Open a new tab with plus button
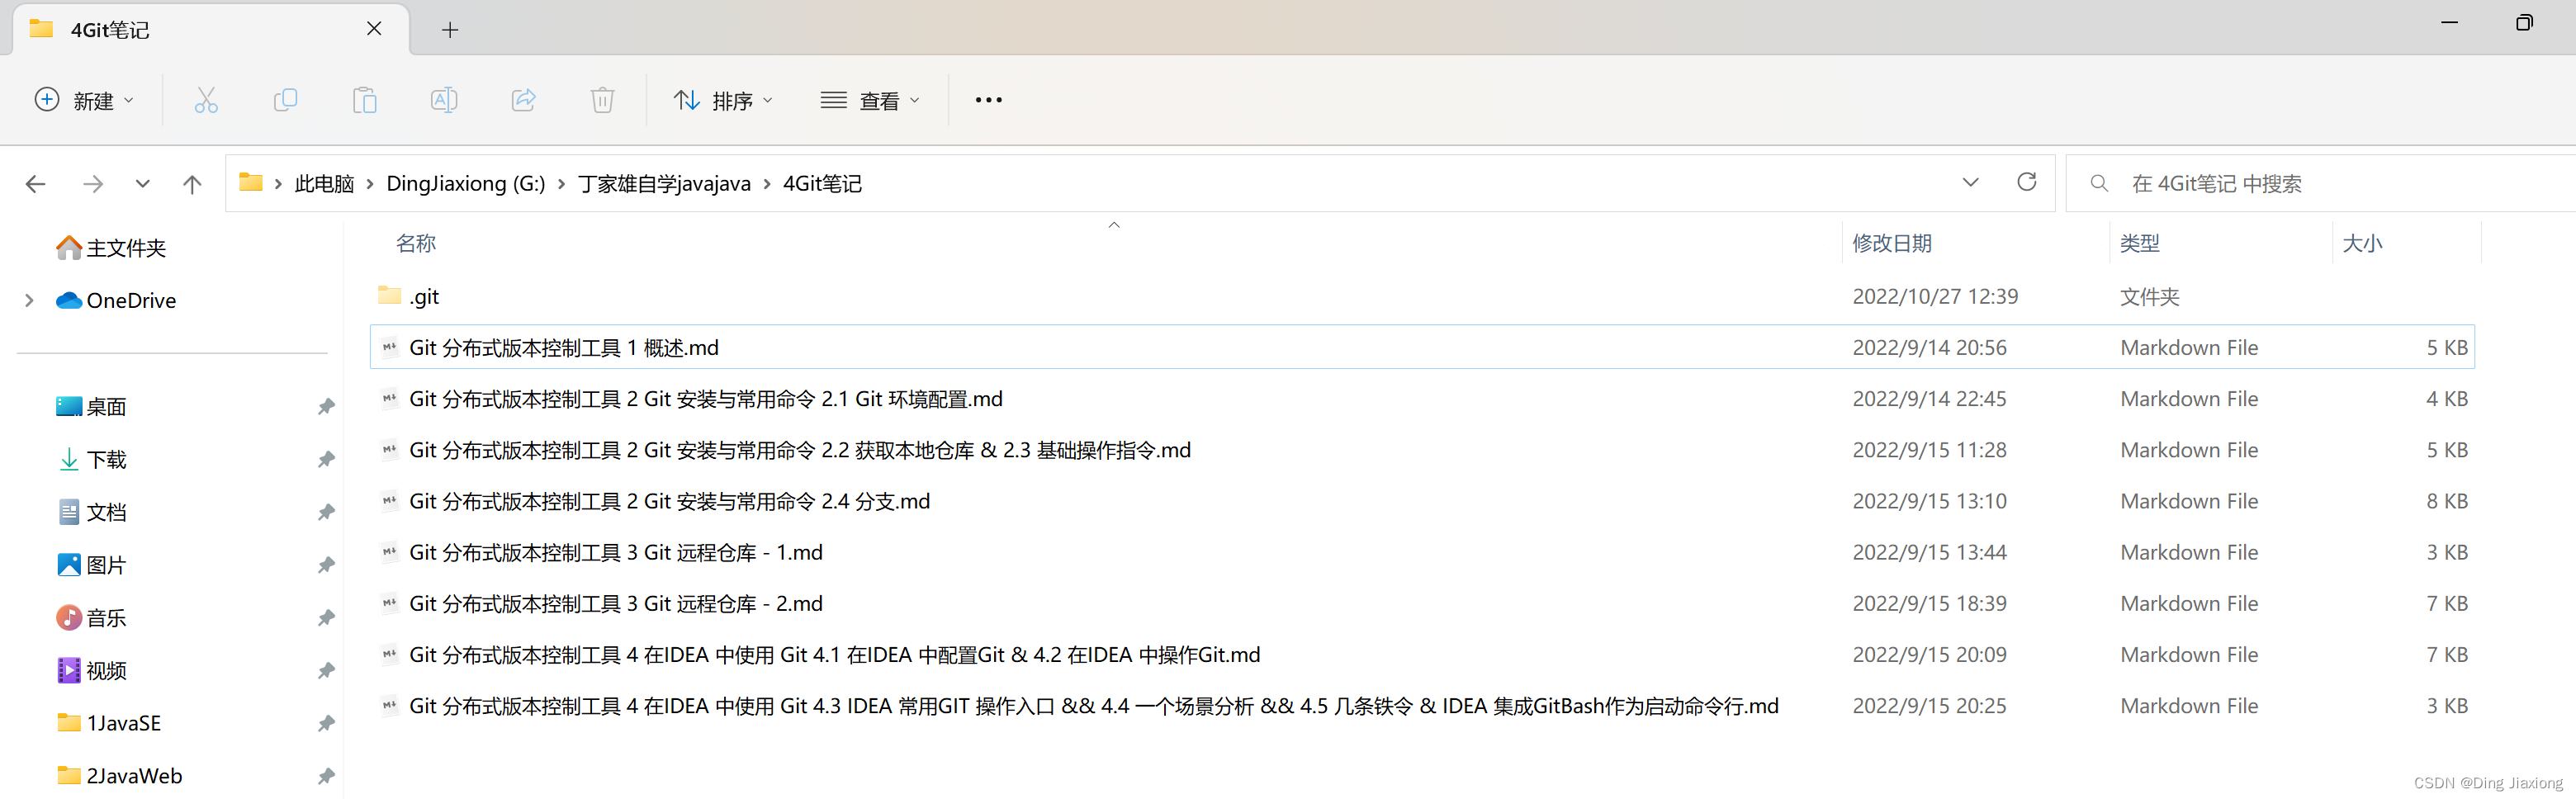The width and height of the screenshot is (2576, 799). pos(450,30)
